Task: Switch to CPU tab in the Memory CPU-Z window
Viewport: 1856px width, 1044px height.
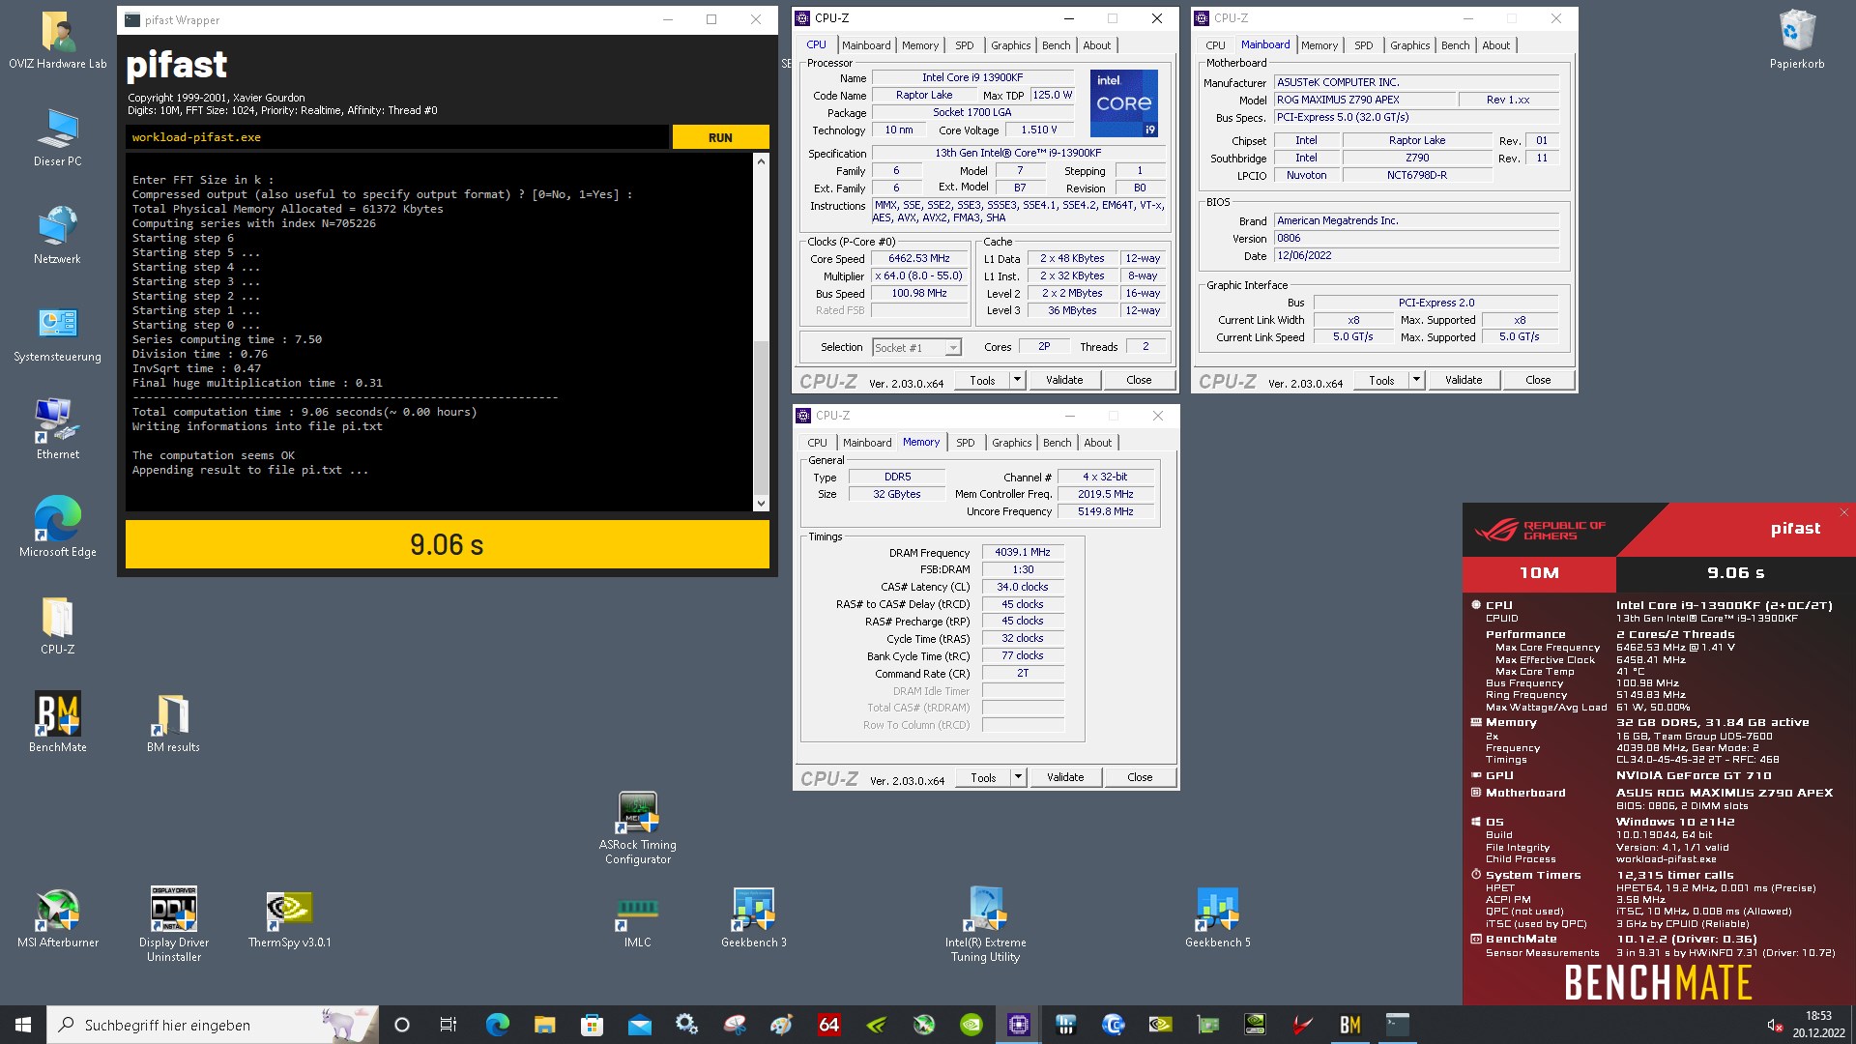Action: [x=817, y=443]
